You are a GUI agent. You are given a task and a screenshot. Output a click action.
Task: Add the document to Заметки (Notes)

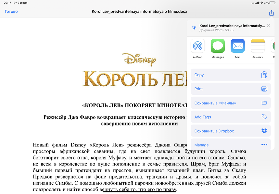(x=258, y=49)
